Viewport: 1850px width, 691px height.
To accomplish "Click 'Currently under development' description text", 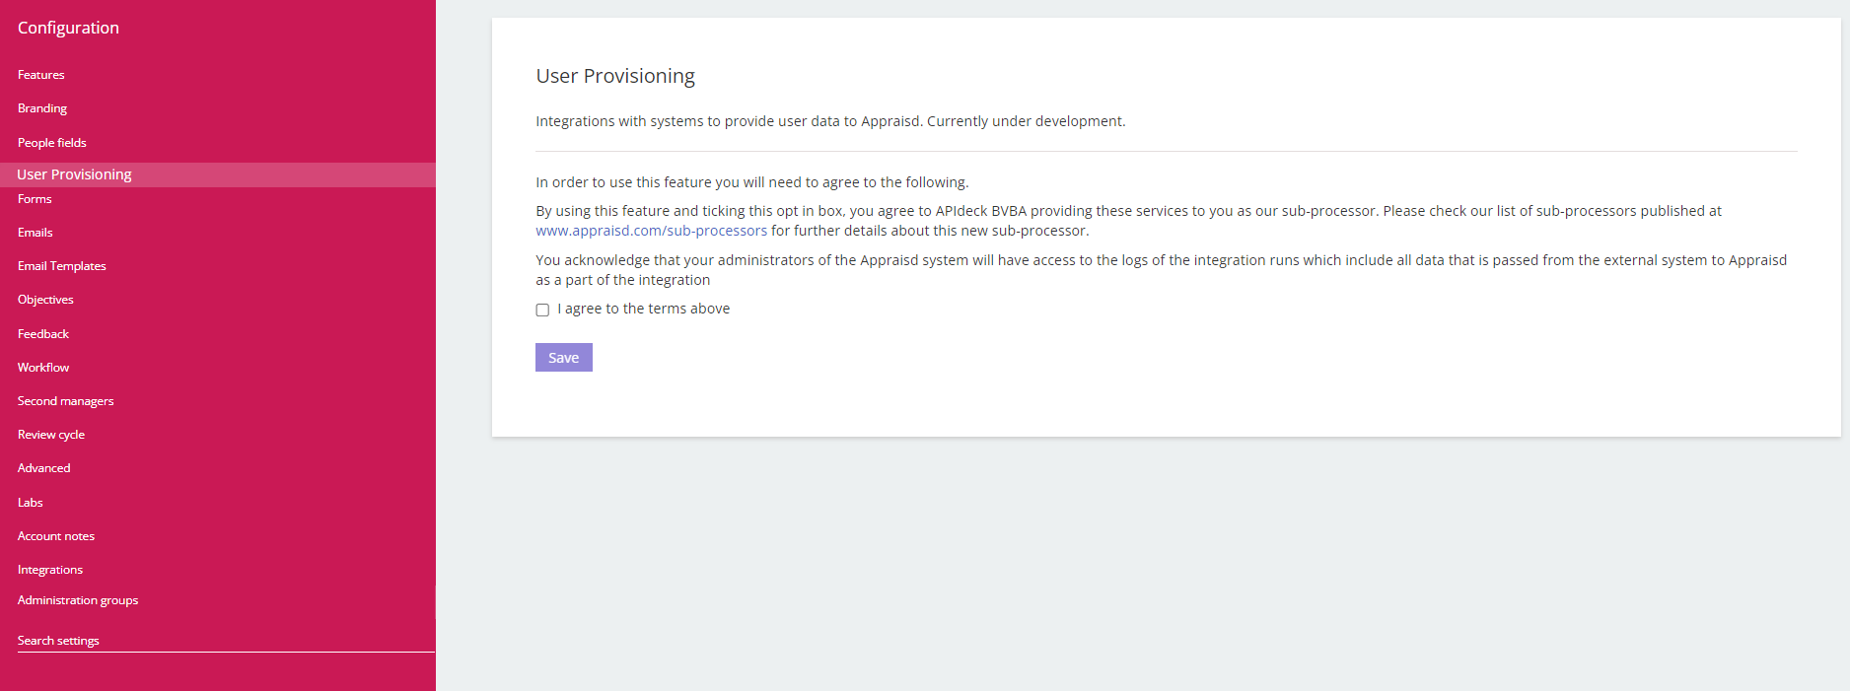I will tap(1026, 121).
